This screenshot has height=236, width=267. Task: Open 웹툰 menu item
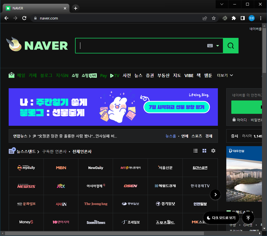pyautogui.click(x=208, y=75)
